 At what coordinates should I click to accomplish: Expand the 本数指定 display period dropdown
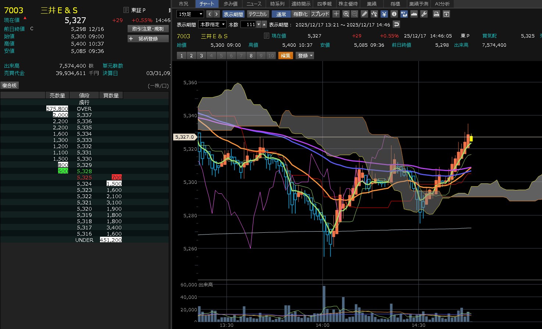212,25
